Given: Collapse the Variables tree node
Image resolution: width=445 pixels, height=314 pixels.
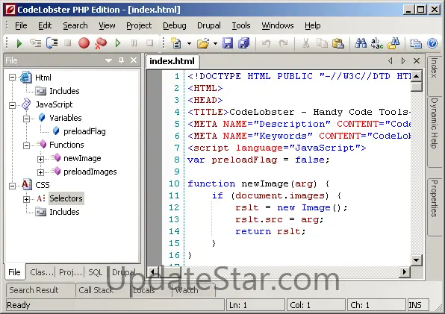Looking at the screenshot, I should (x=26, y=119).
